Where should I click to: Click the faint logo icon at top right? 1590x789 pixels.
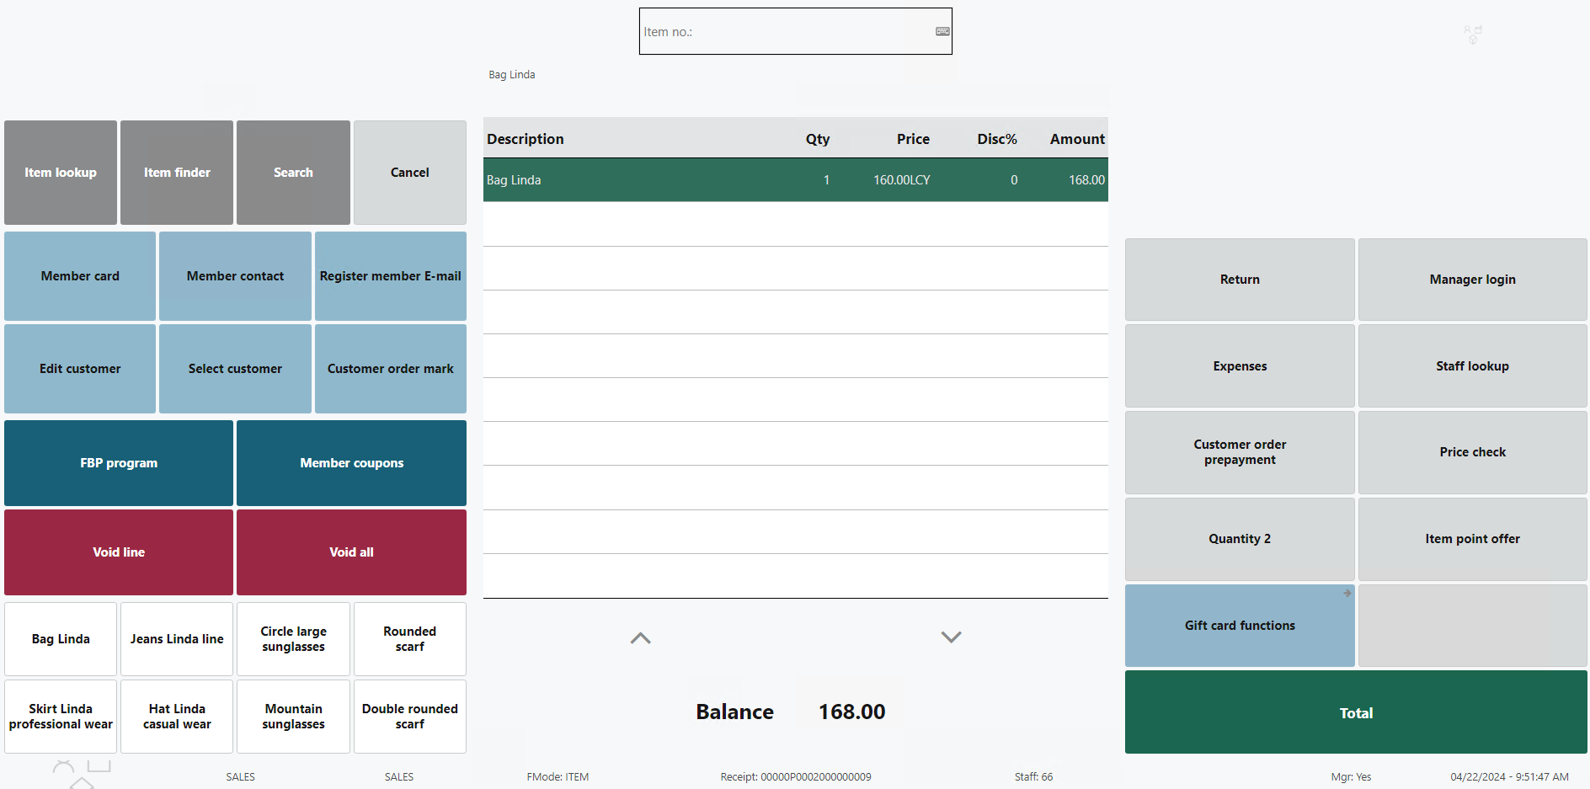click(1472, 34)
